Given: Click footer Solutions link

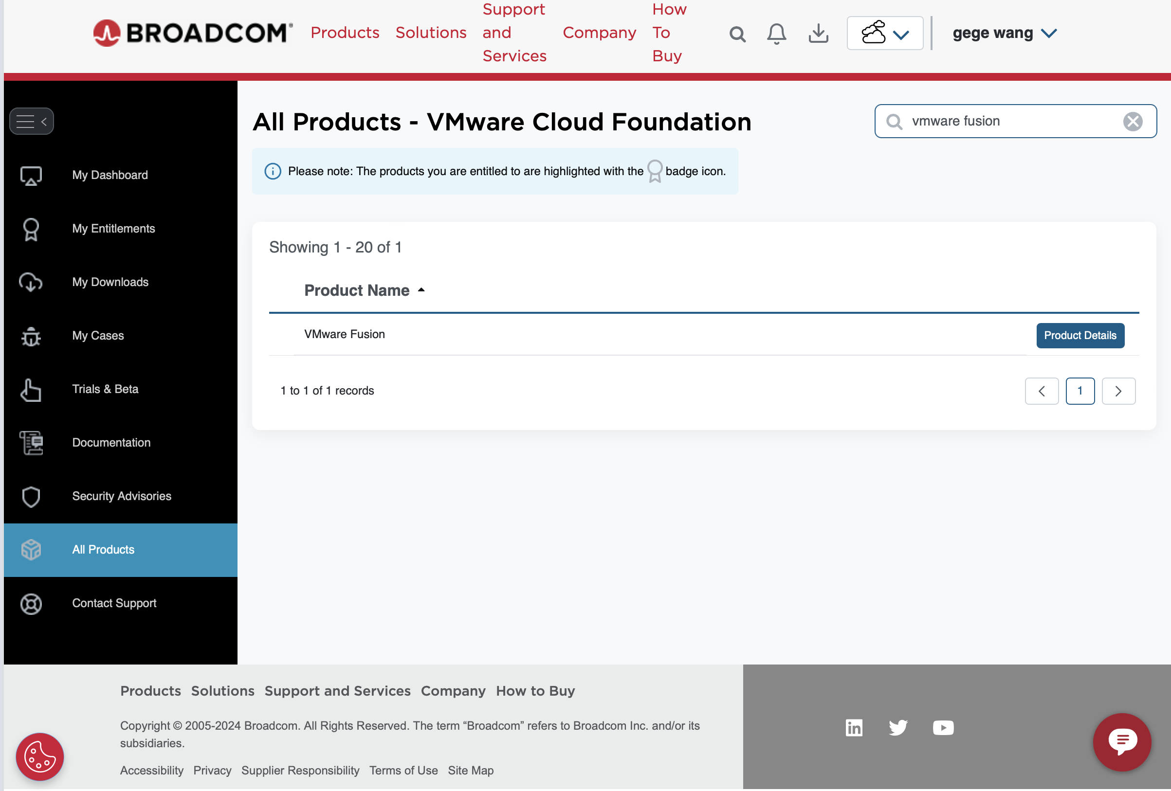Looking at the screenshot, I should (x=223, y=691).
